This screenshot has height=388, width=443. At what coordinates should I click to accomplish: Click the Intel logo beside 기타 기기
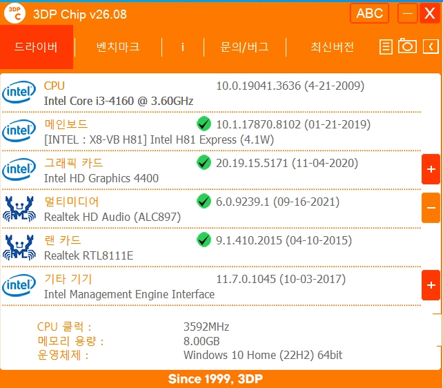(19, 285)
